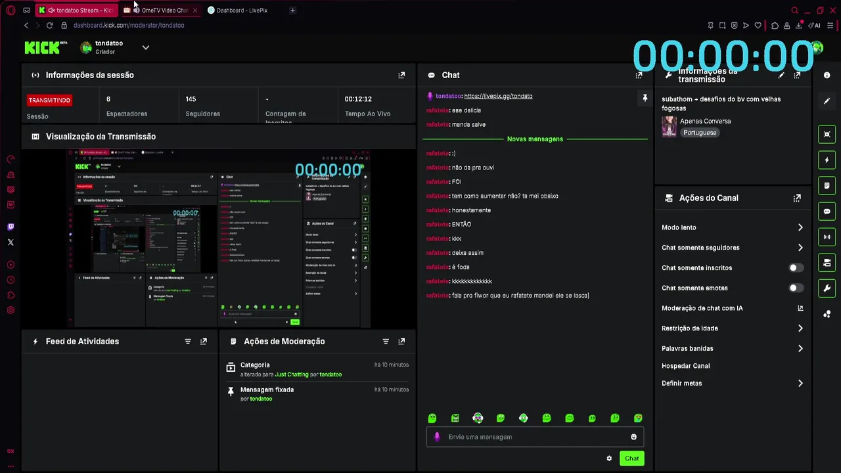This screenshot has width=841, height=473.
Task: Click the browser address bar URL
Action: (129, 26)
